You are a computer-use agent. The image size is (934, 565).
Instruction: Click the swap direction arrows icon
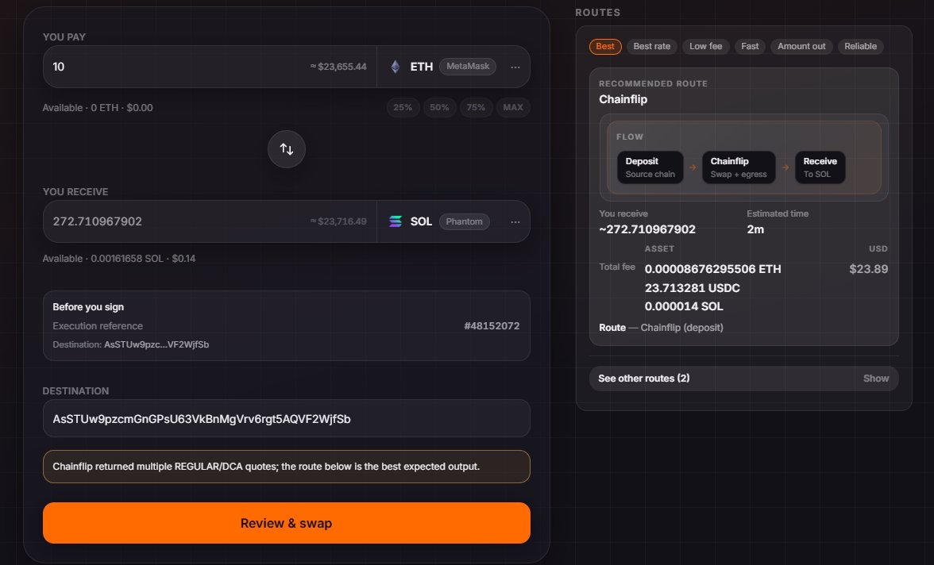click(x=287, y=149)
